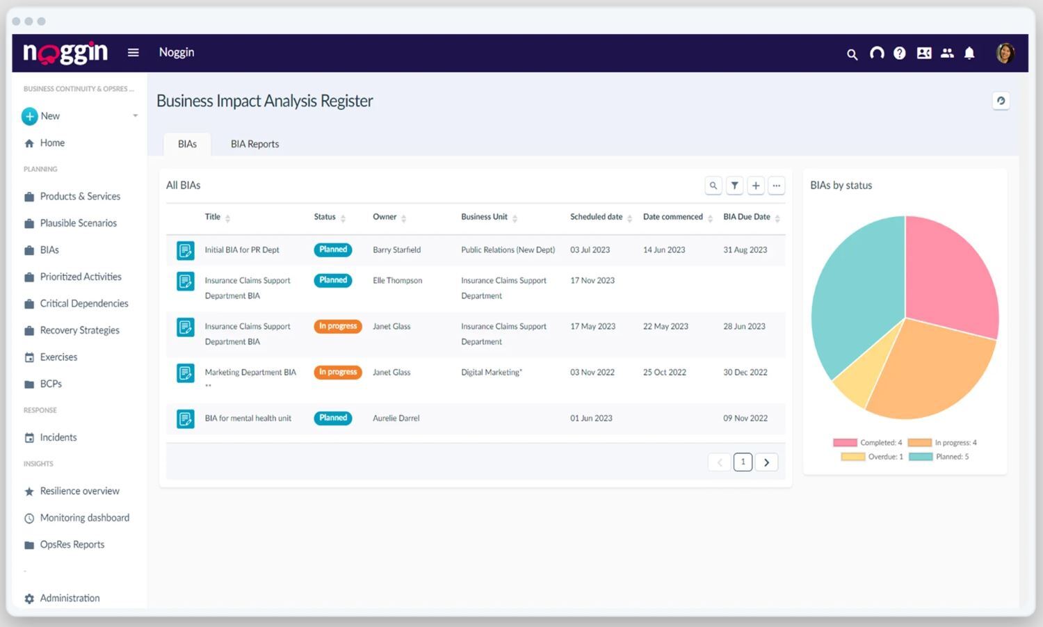Viewport: 1043px width, 627px height.
Task: Open the filter icon for All BIAs
Action: [734, 186]
